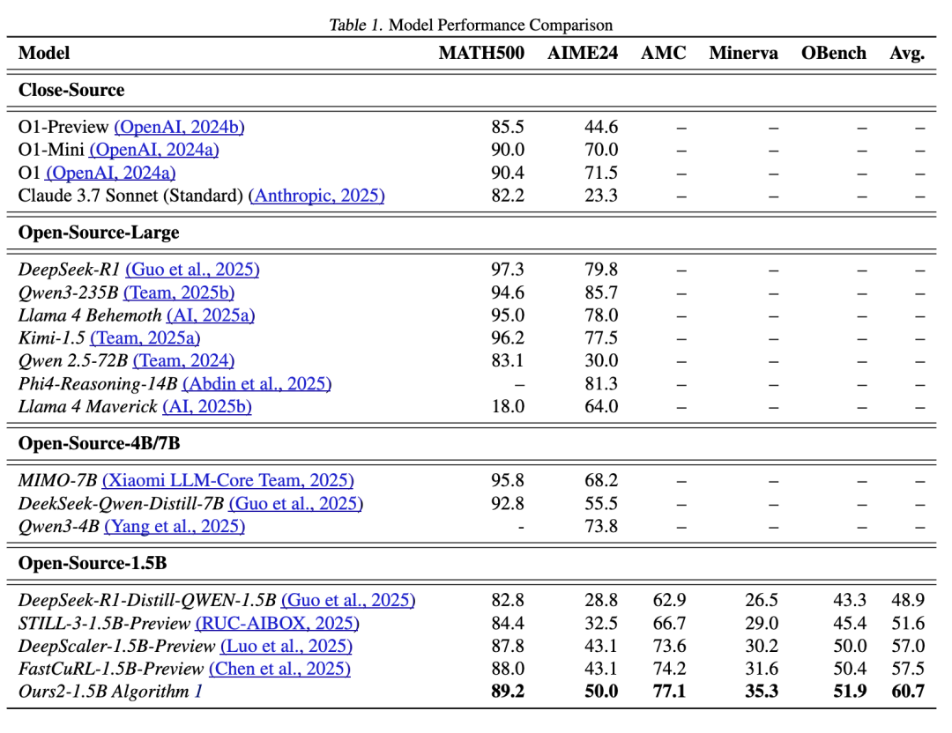Click the 55.5 AIME24 value for DeekSeek-Qwen-Distill-7B
This screenshot has height=733, width=952.
coord(601,504)
